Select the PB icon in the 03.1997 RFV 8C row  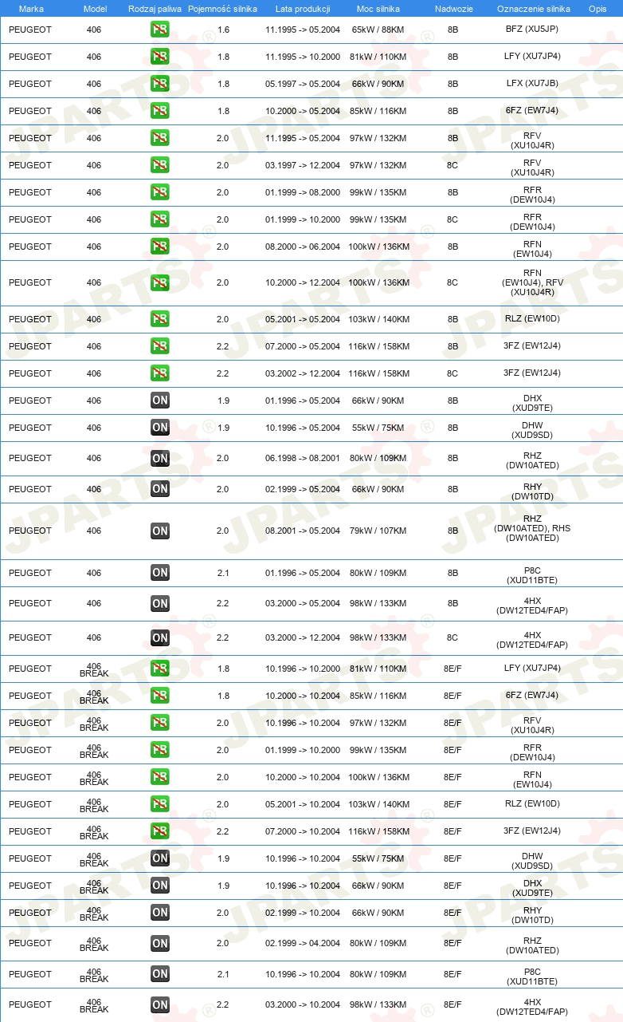click(x=160, y=165)
